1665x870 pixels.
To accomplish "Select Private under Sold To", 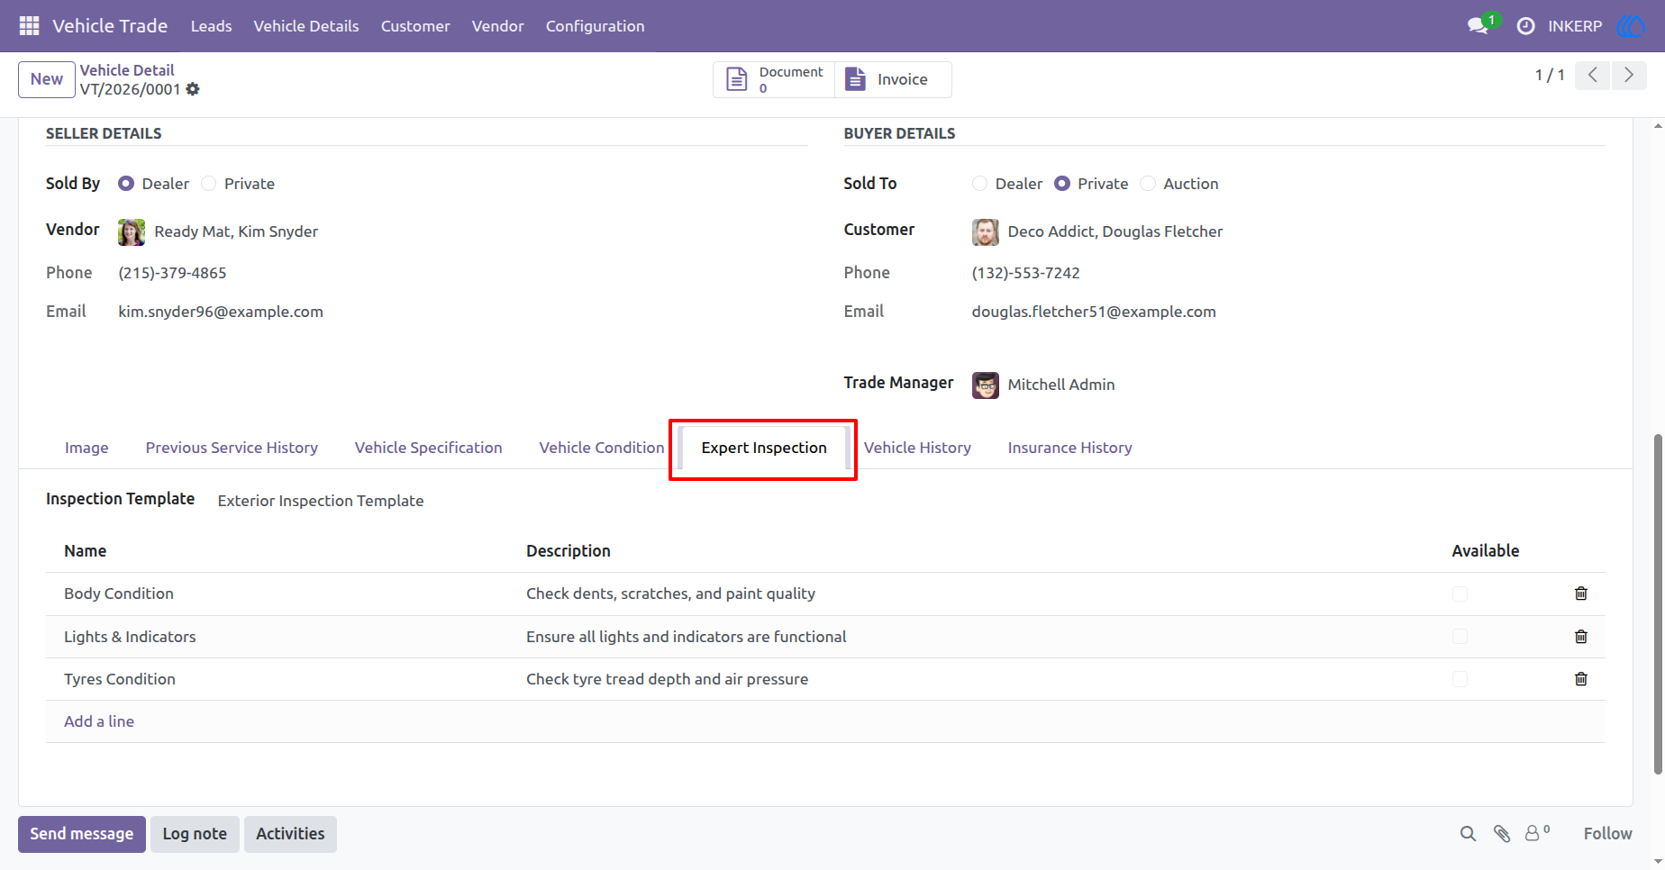I will click(x=1062, y=184).
